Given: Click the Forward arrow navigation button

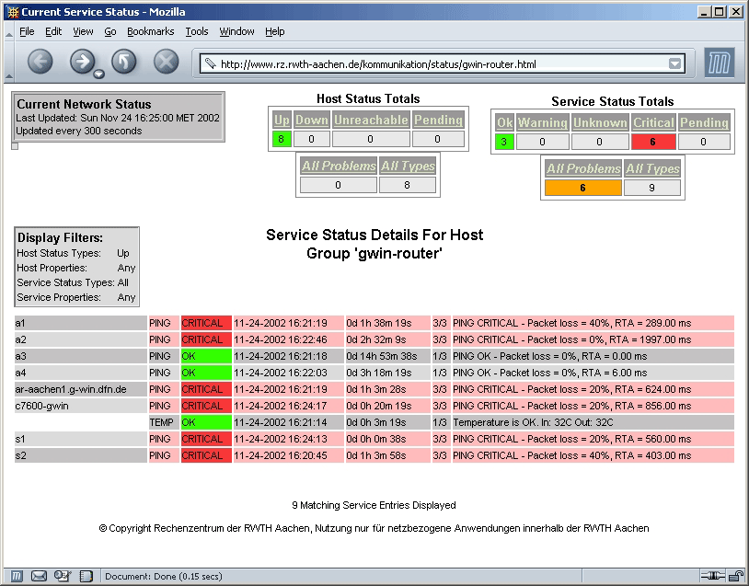Looking at the screenshot, I should [x=82, y=62].
